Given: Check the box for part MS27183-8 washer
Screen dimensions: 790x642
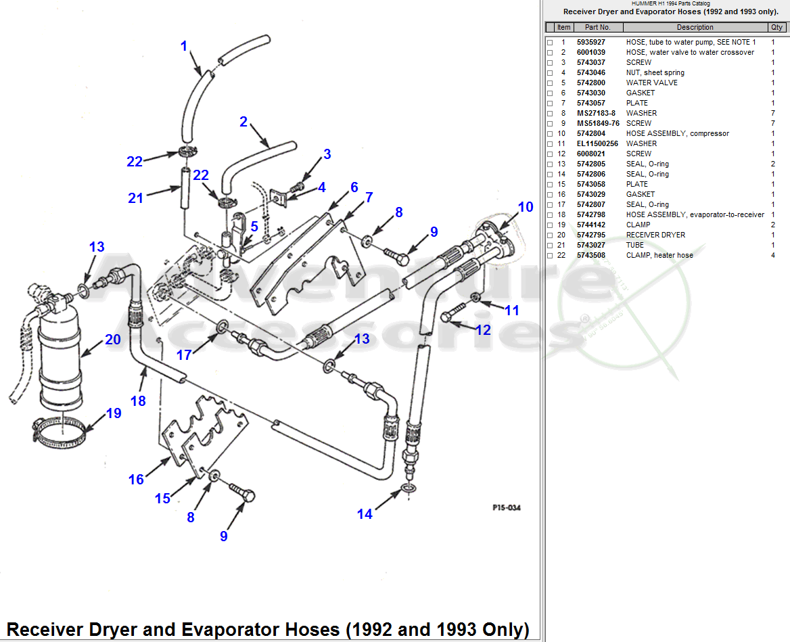Looking at the screenshot, I should coord(550,114).
